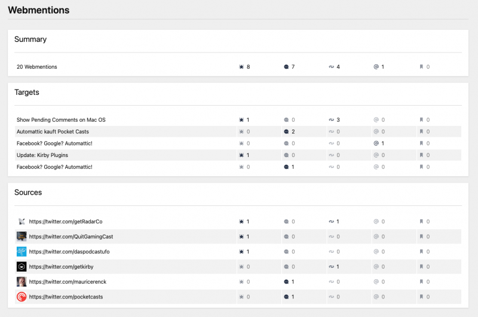Click the getkirby black hexagon avatar
This screenshot has width=478, height=317.
tap(22, 267)
